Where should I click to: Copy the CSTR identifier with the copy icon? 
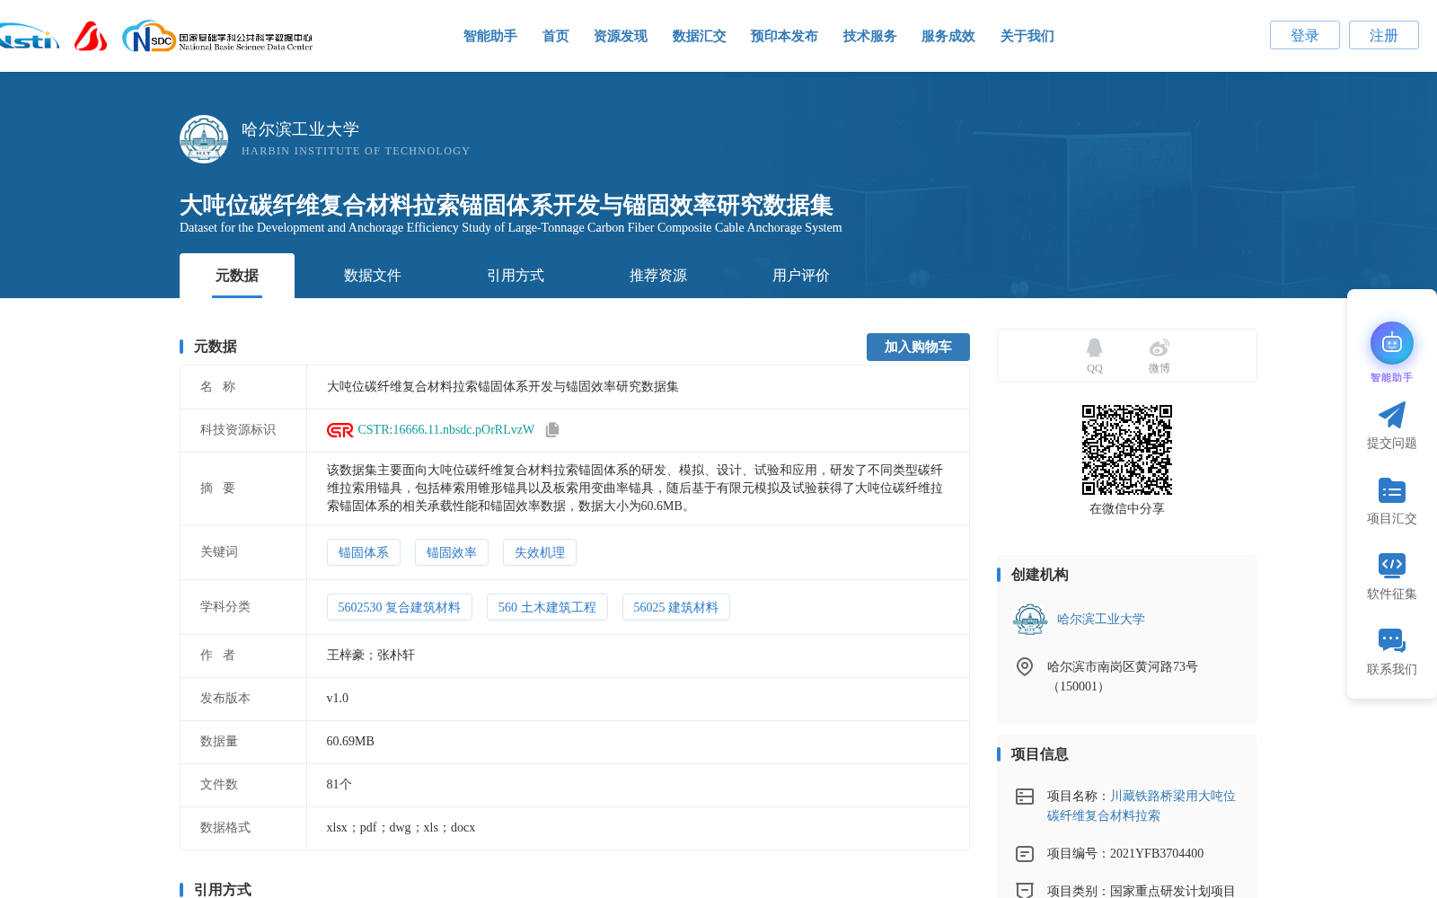[552, 430]
